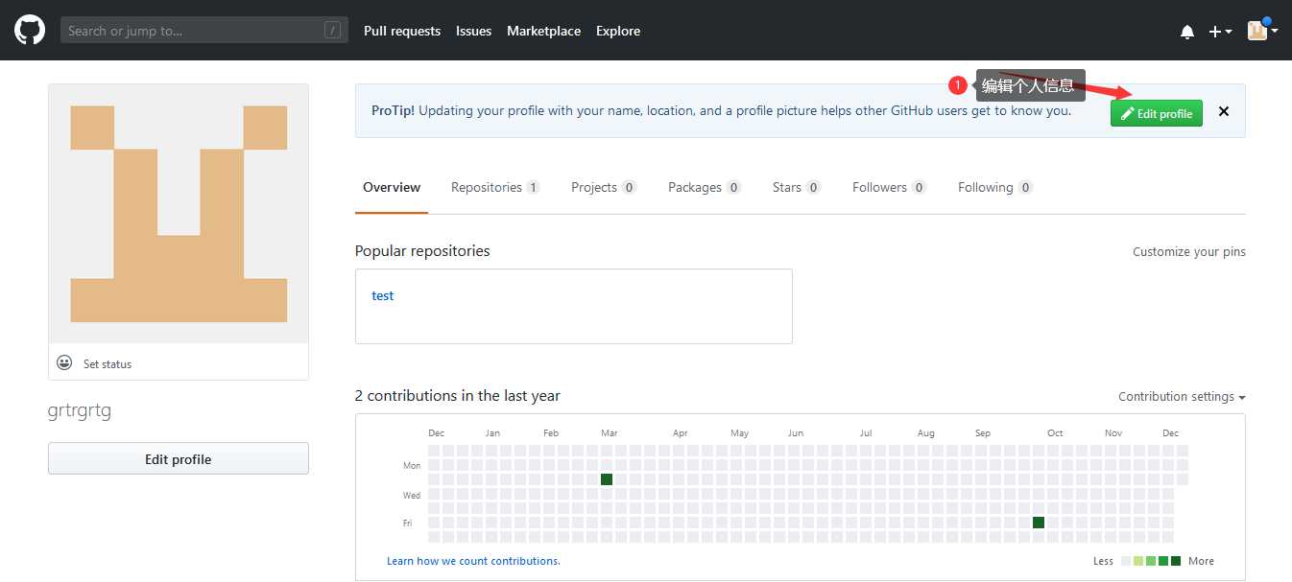Open Pull requests in top navigation

402,31
